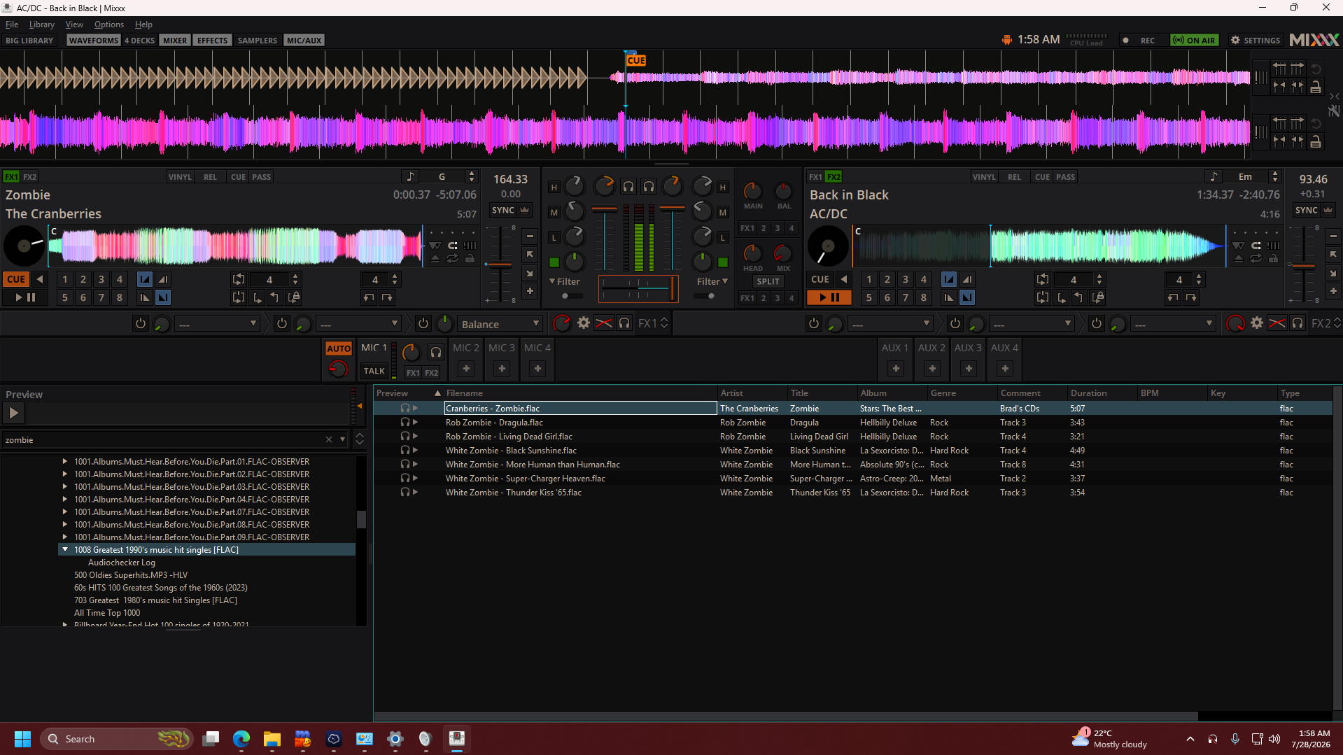Open the first empty FX1 effect dropdown
Image resolution: width=1343 pixels, height=755 pixels.
[x=218, y=324]
